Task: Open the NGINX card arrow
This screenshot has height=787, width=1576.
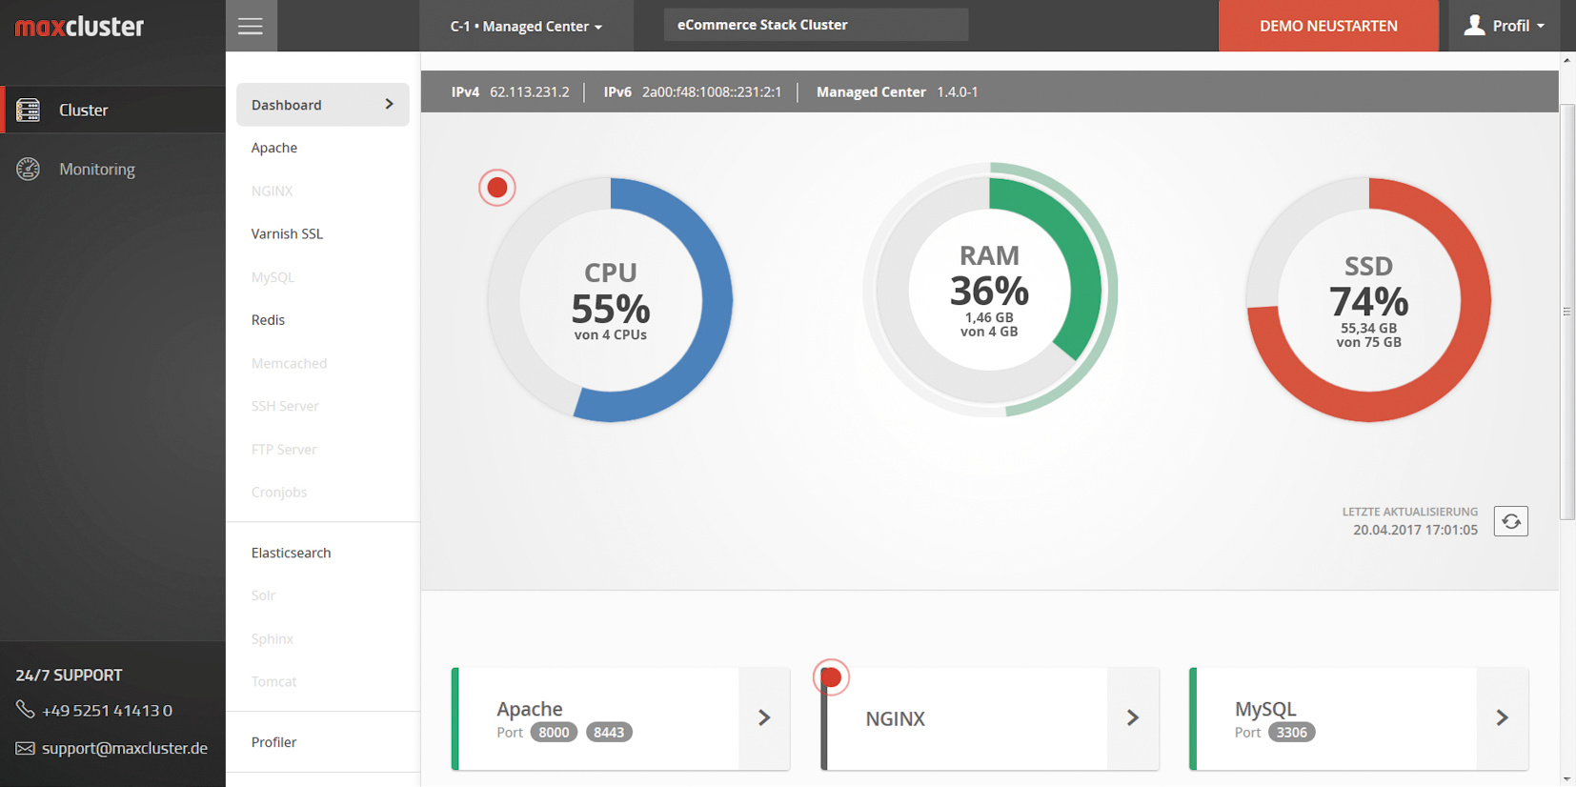Action: pyautogui.click(x=1133, y=717)
